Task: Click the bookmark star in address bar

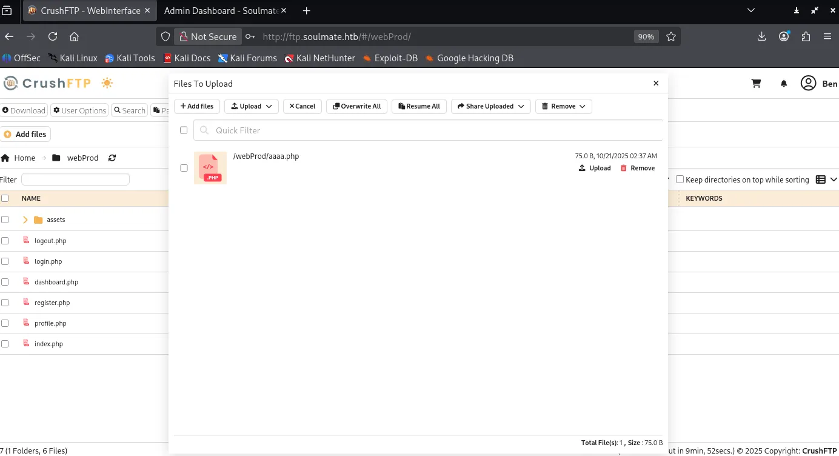Action: coord(670,36)
